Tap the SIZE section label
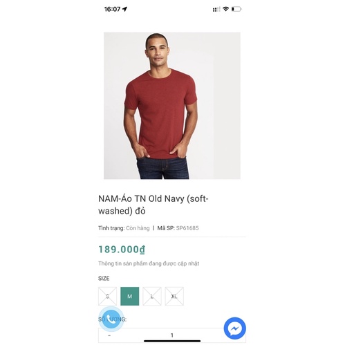Image resolution: width=345 pixels, height=345 pixels. click(104, 279)
